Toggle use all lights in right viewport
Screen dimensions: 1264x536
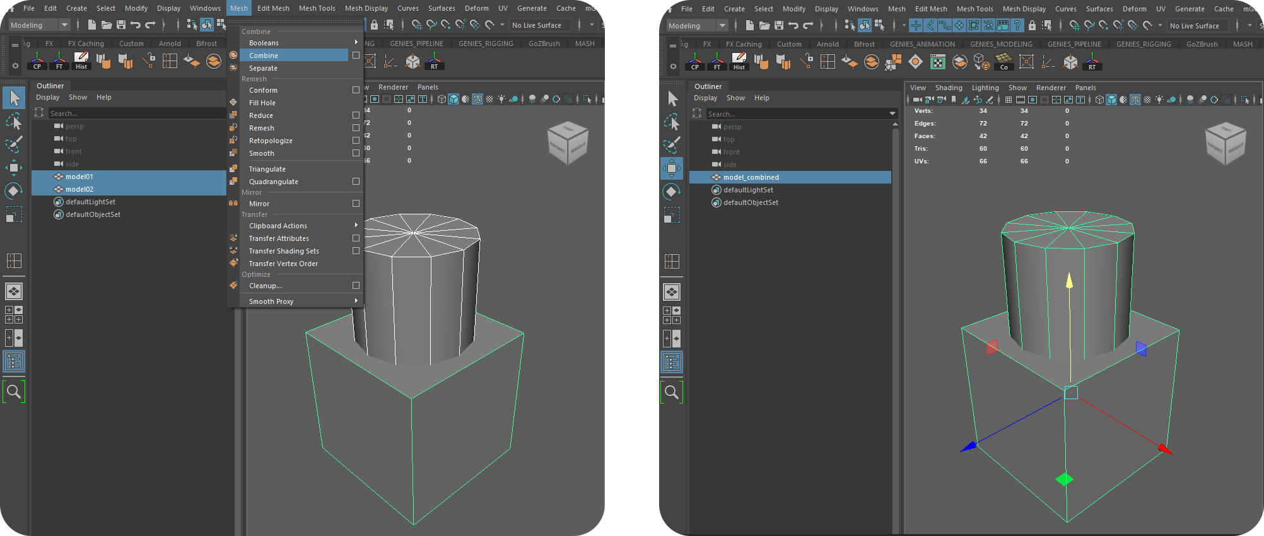1159,100
